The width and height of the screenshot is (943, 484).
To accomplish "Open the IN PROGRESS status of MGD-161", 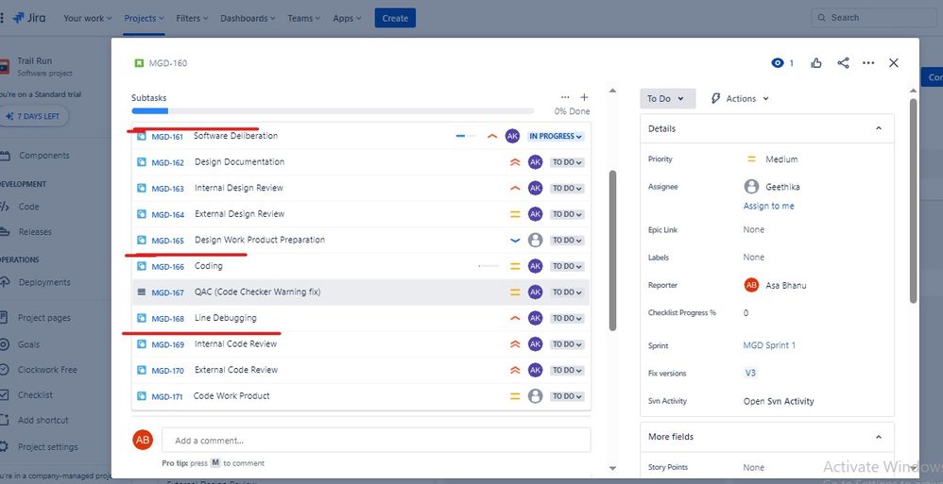I will click(x=556, y=136).
